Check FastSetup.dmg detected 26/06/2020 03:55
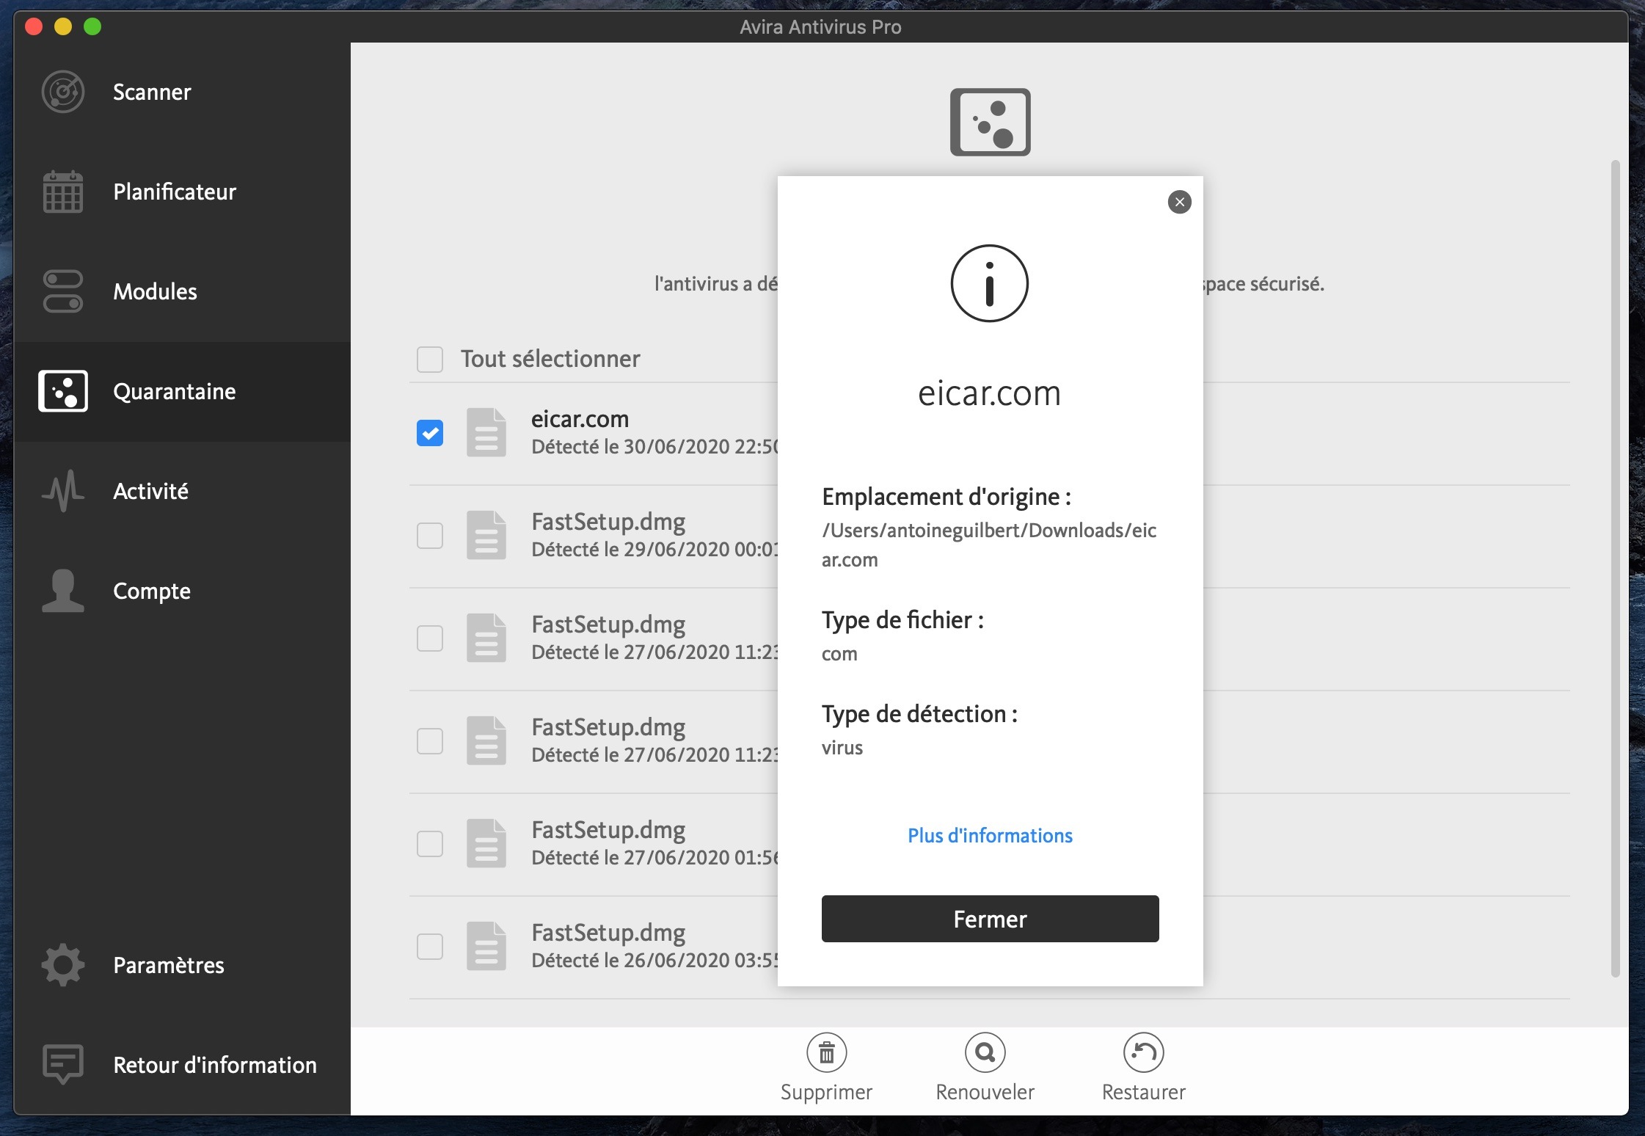1645x1136 pixels. (x=430, y=947)
